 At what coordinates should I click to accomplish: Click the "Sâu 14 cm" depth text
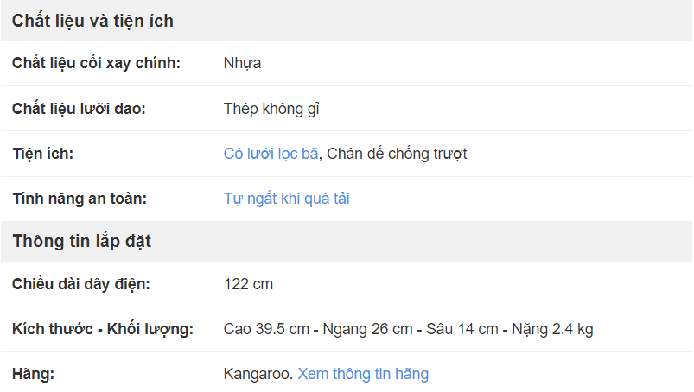462,329
